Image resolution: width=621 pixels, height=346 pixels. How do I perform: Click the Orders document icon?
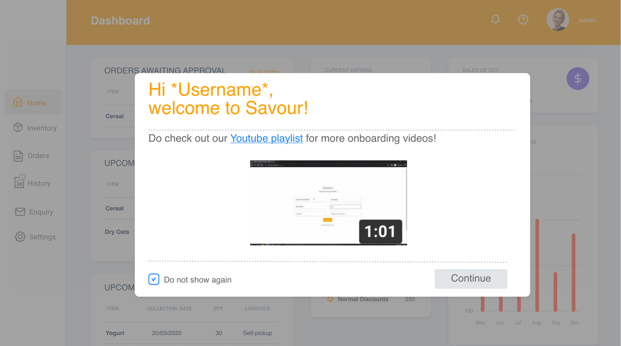18,156
